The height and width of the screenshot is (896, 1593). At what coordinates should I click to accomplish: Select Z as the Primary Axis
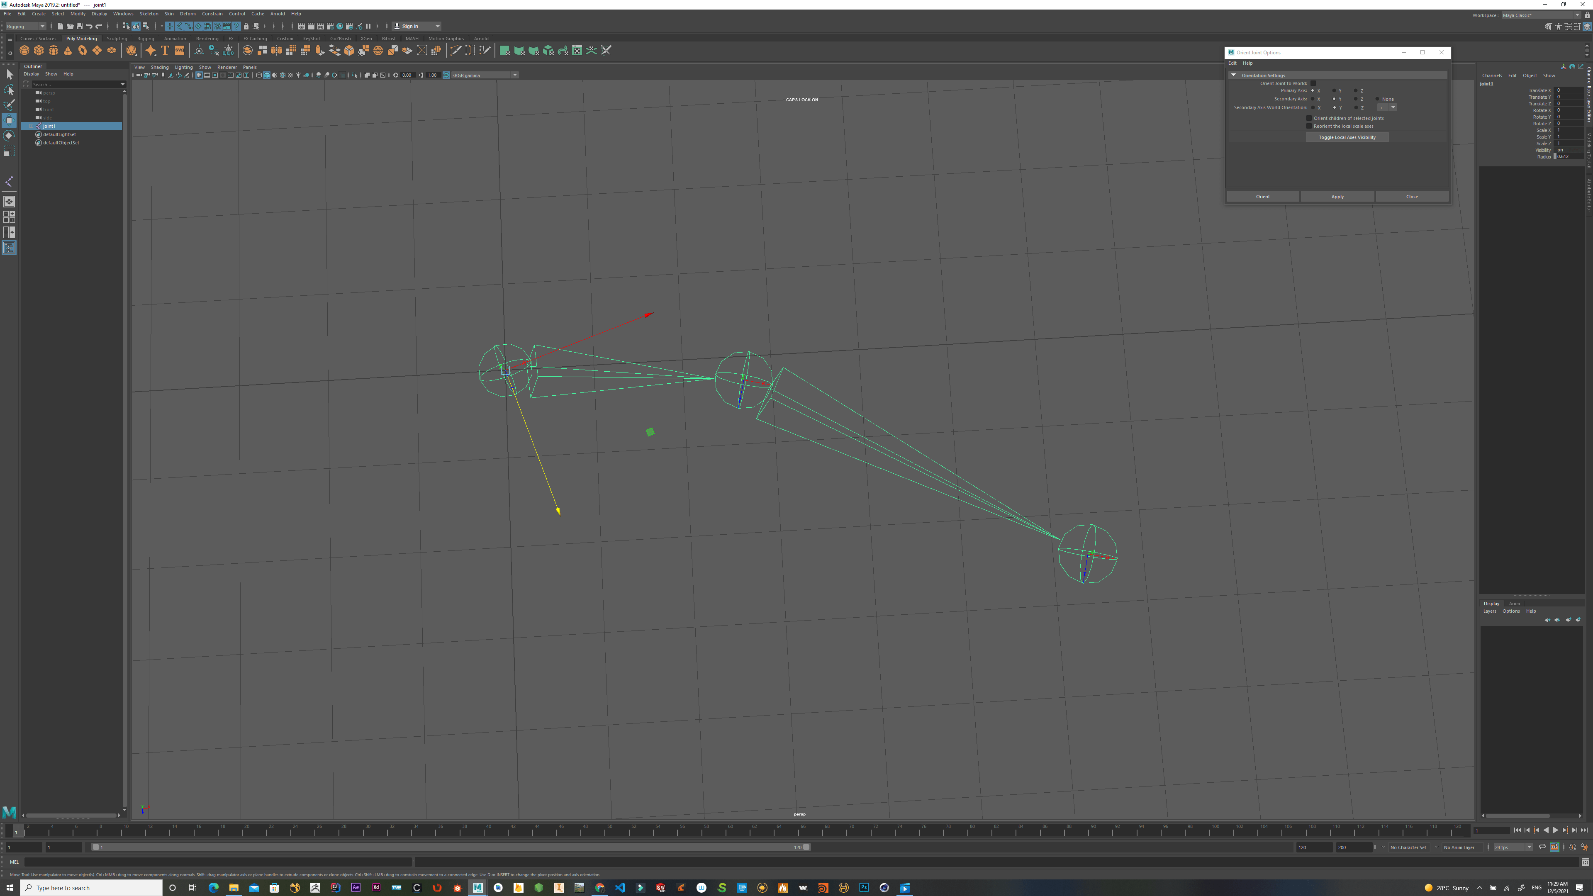1356,91
